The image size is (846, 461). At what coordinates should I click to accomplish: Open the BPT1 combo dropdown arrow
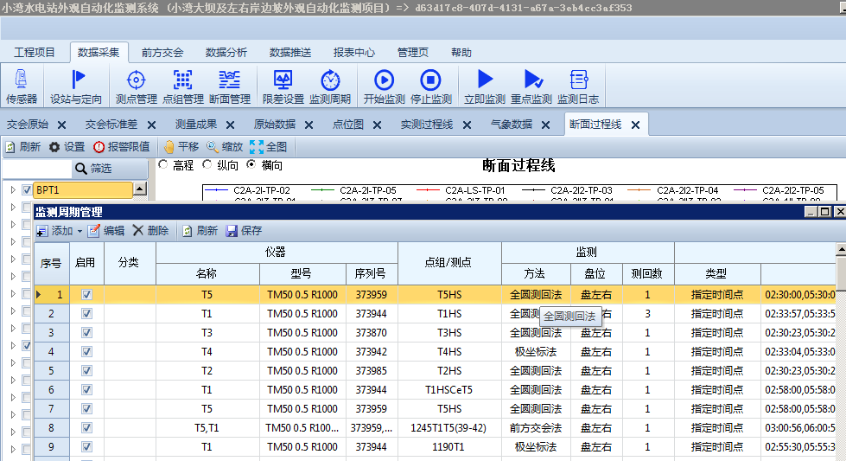coord(140,189)
